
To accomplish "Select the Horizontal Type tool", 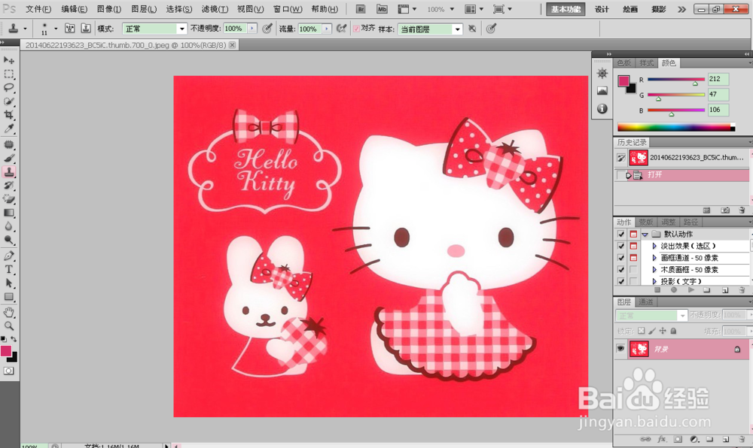I will click(x=8, y=269).
